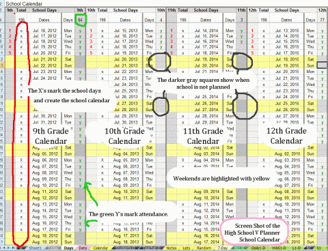Screen dimensions: 328x251
Task: Open the Lists sheet tab
Action: (186, 248)
